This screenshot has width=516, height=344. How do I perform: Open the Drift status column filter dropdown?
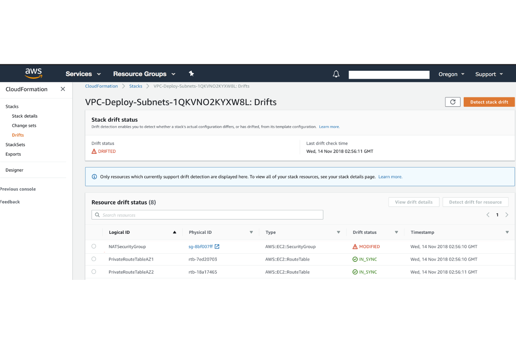coord(396,232)
